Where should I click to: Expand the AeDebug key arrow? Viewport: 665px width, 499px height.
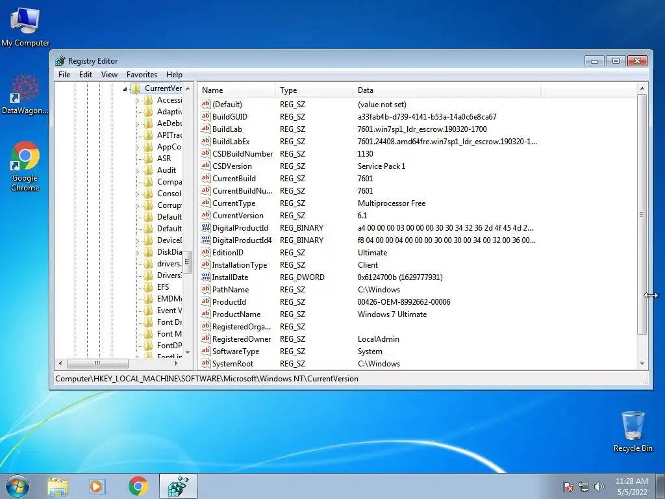click(137, 124)
